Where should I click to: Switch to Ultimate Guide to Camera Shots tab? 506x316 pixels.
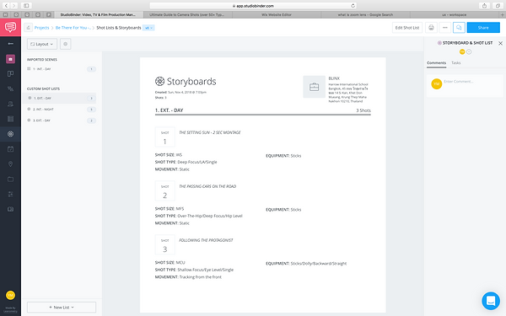[187, 15]
